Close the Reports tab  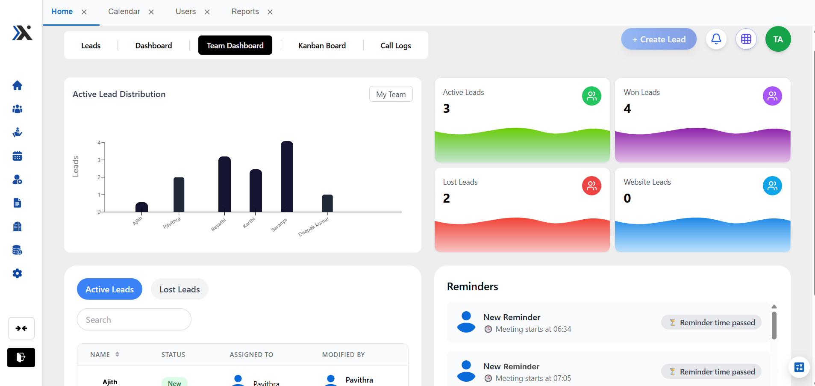coord(270,12)
